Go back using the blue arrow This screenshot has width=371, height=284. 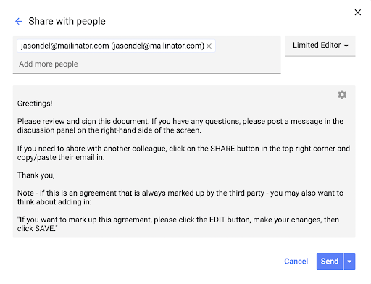click(x=19, y=21)
